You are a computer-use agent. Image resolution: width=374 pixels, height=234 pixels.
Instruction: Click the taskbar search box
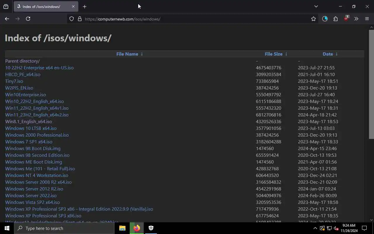[64, 228]
